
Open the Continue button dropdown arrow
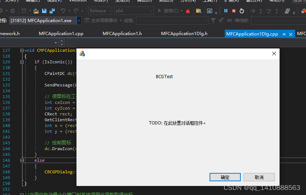(182, 11)
